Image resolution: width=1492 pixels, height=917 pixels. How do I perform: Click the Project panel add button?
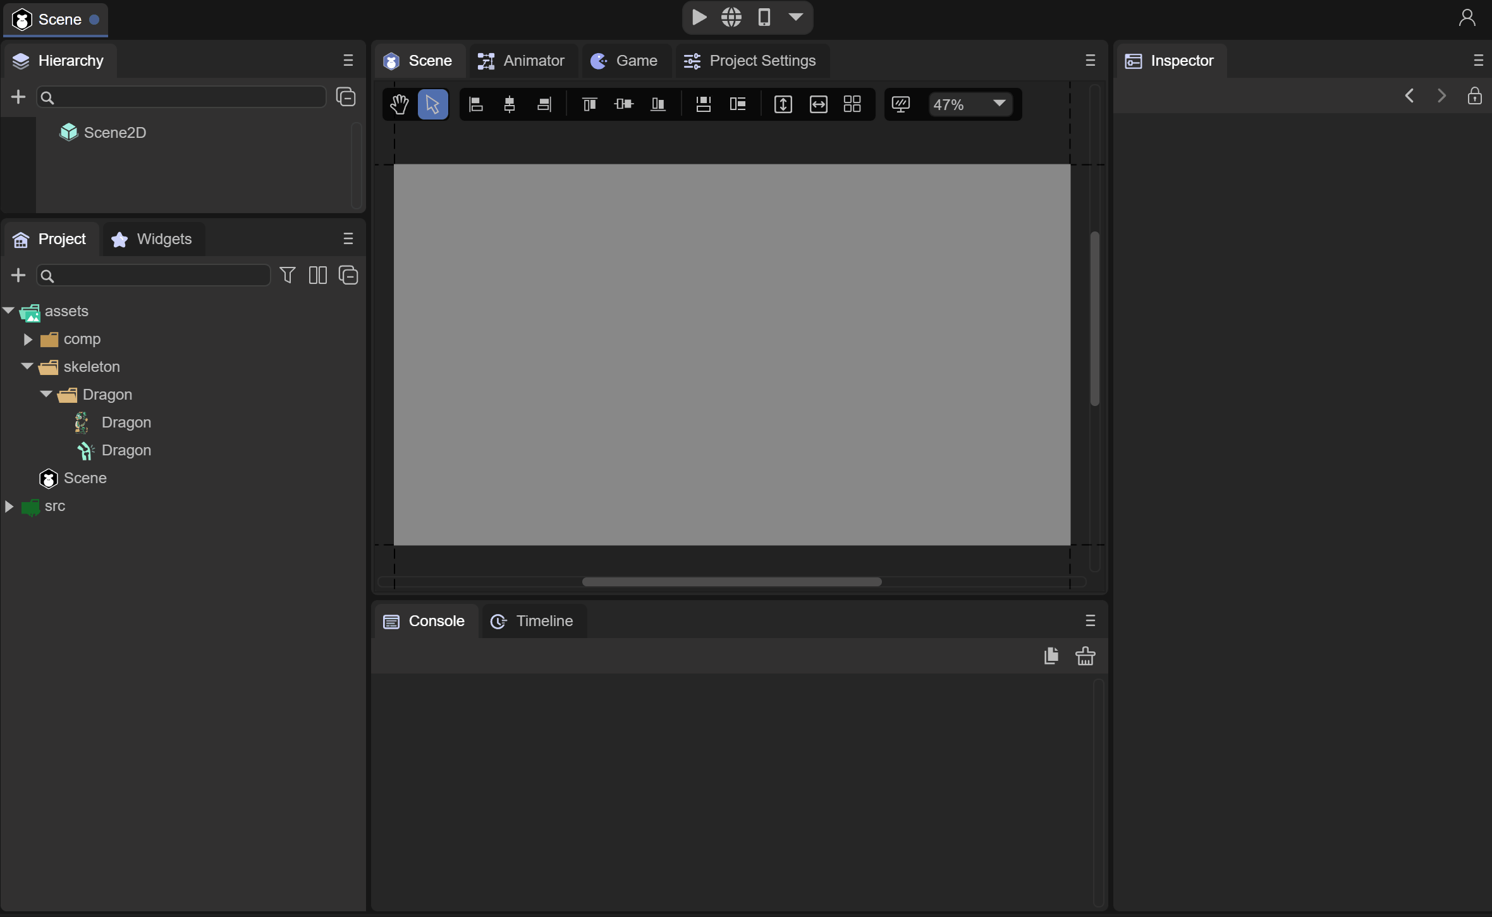coord(18,275)
